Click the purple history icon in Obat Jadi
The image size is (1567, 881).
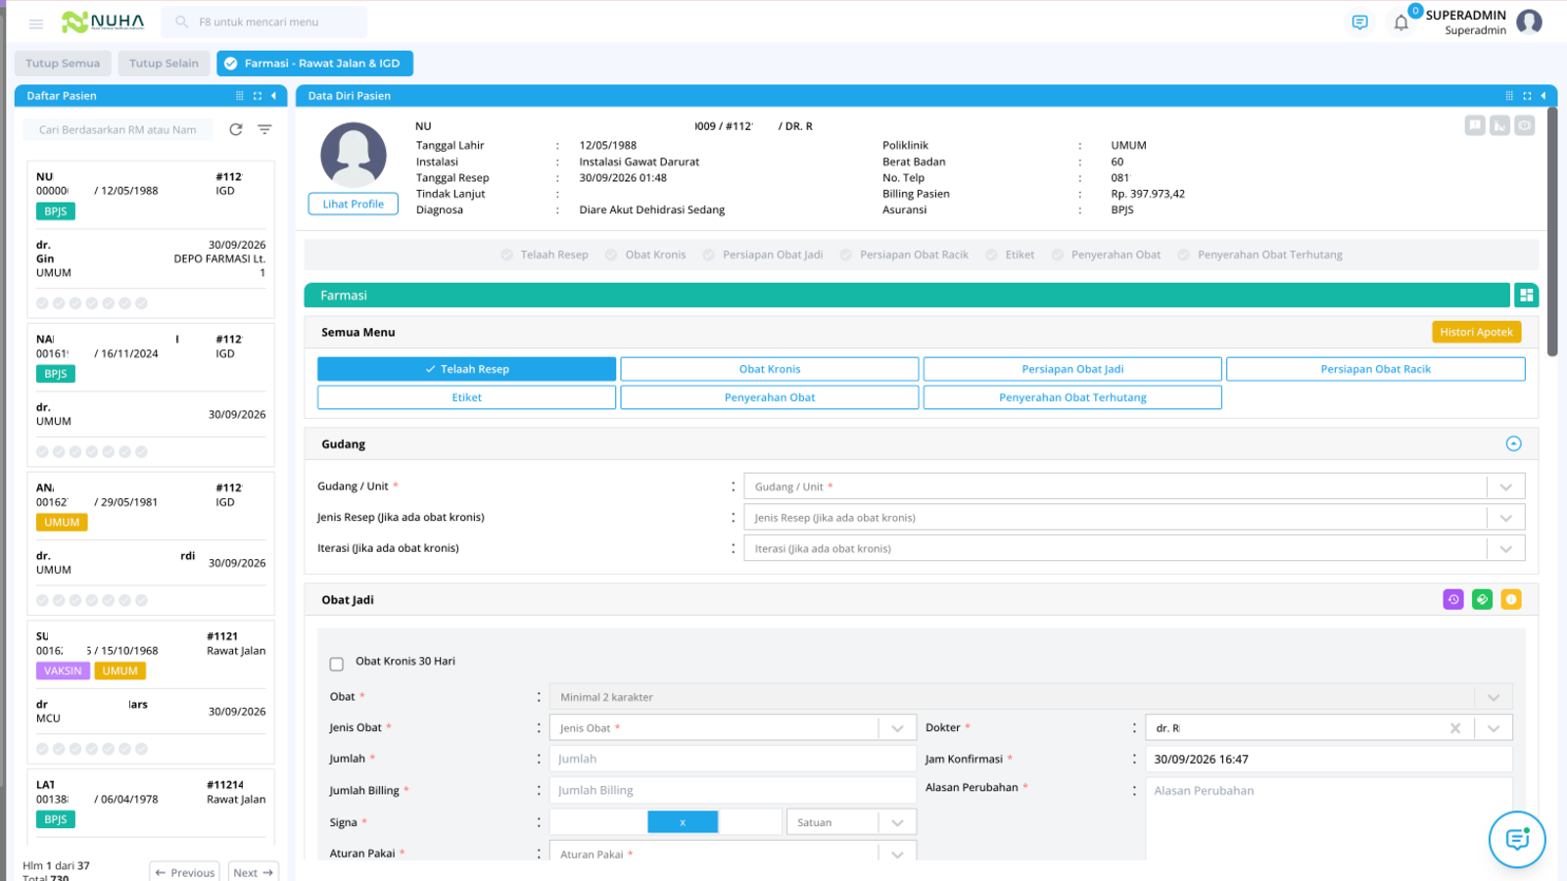coord(1453,599)
